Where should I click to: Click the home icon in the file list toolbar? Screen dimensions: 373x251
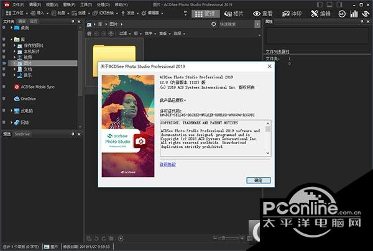pos(89,34)
